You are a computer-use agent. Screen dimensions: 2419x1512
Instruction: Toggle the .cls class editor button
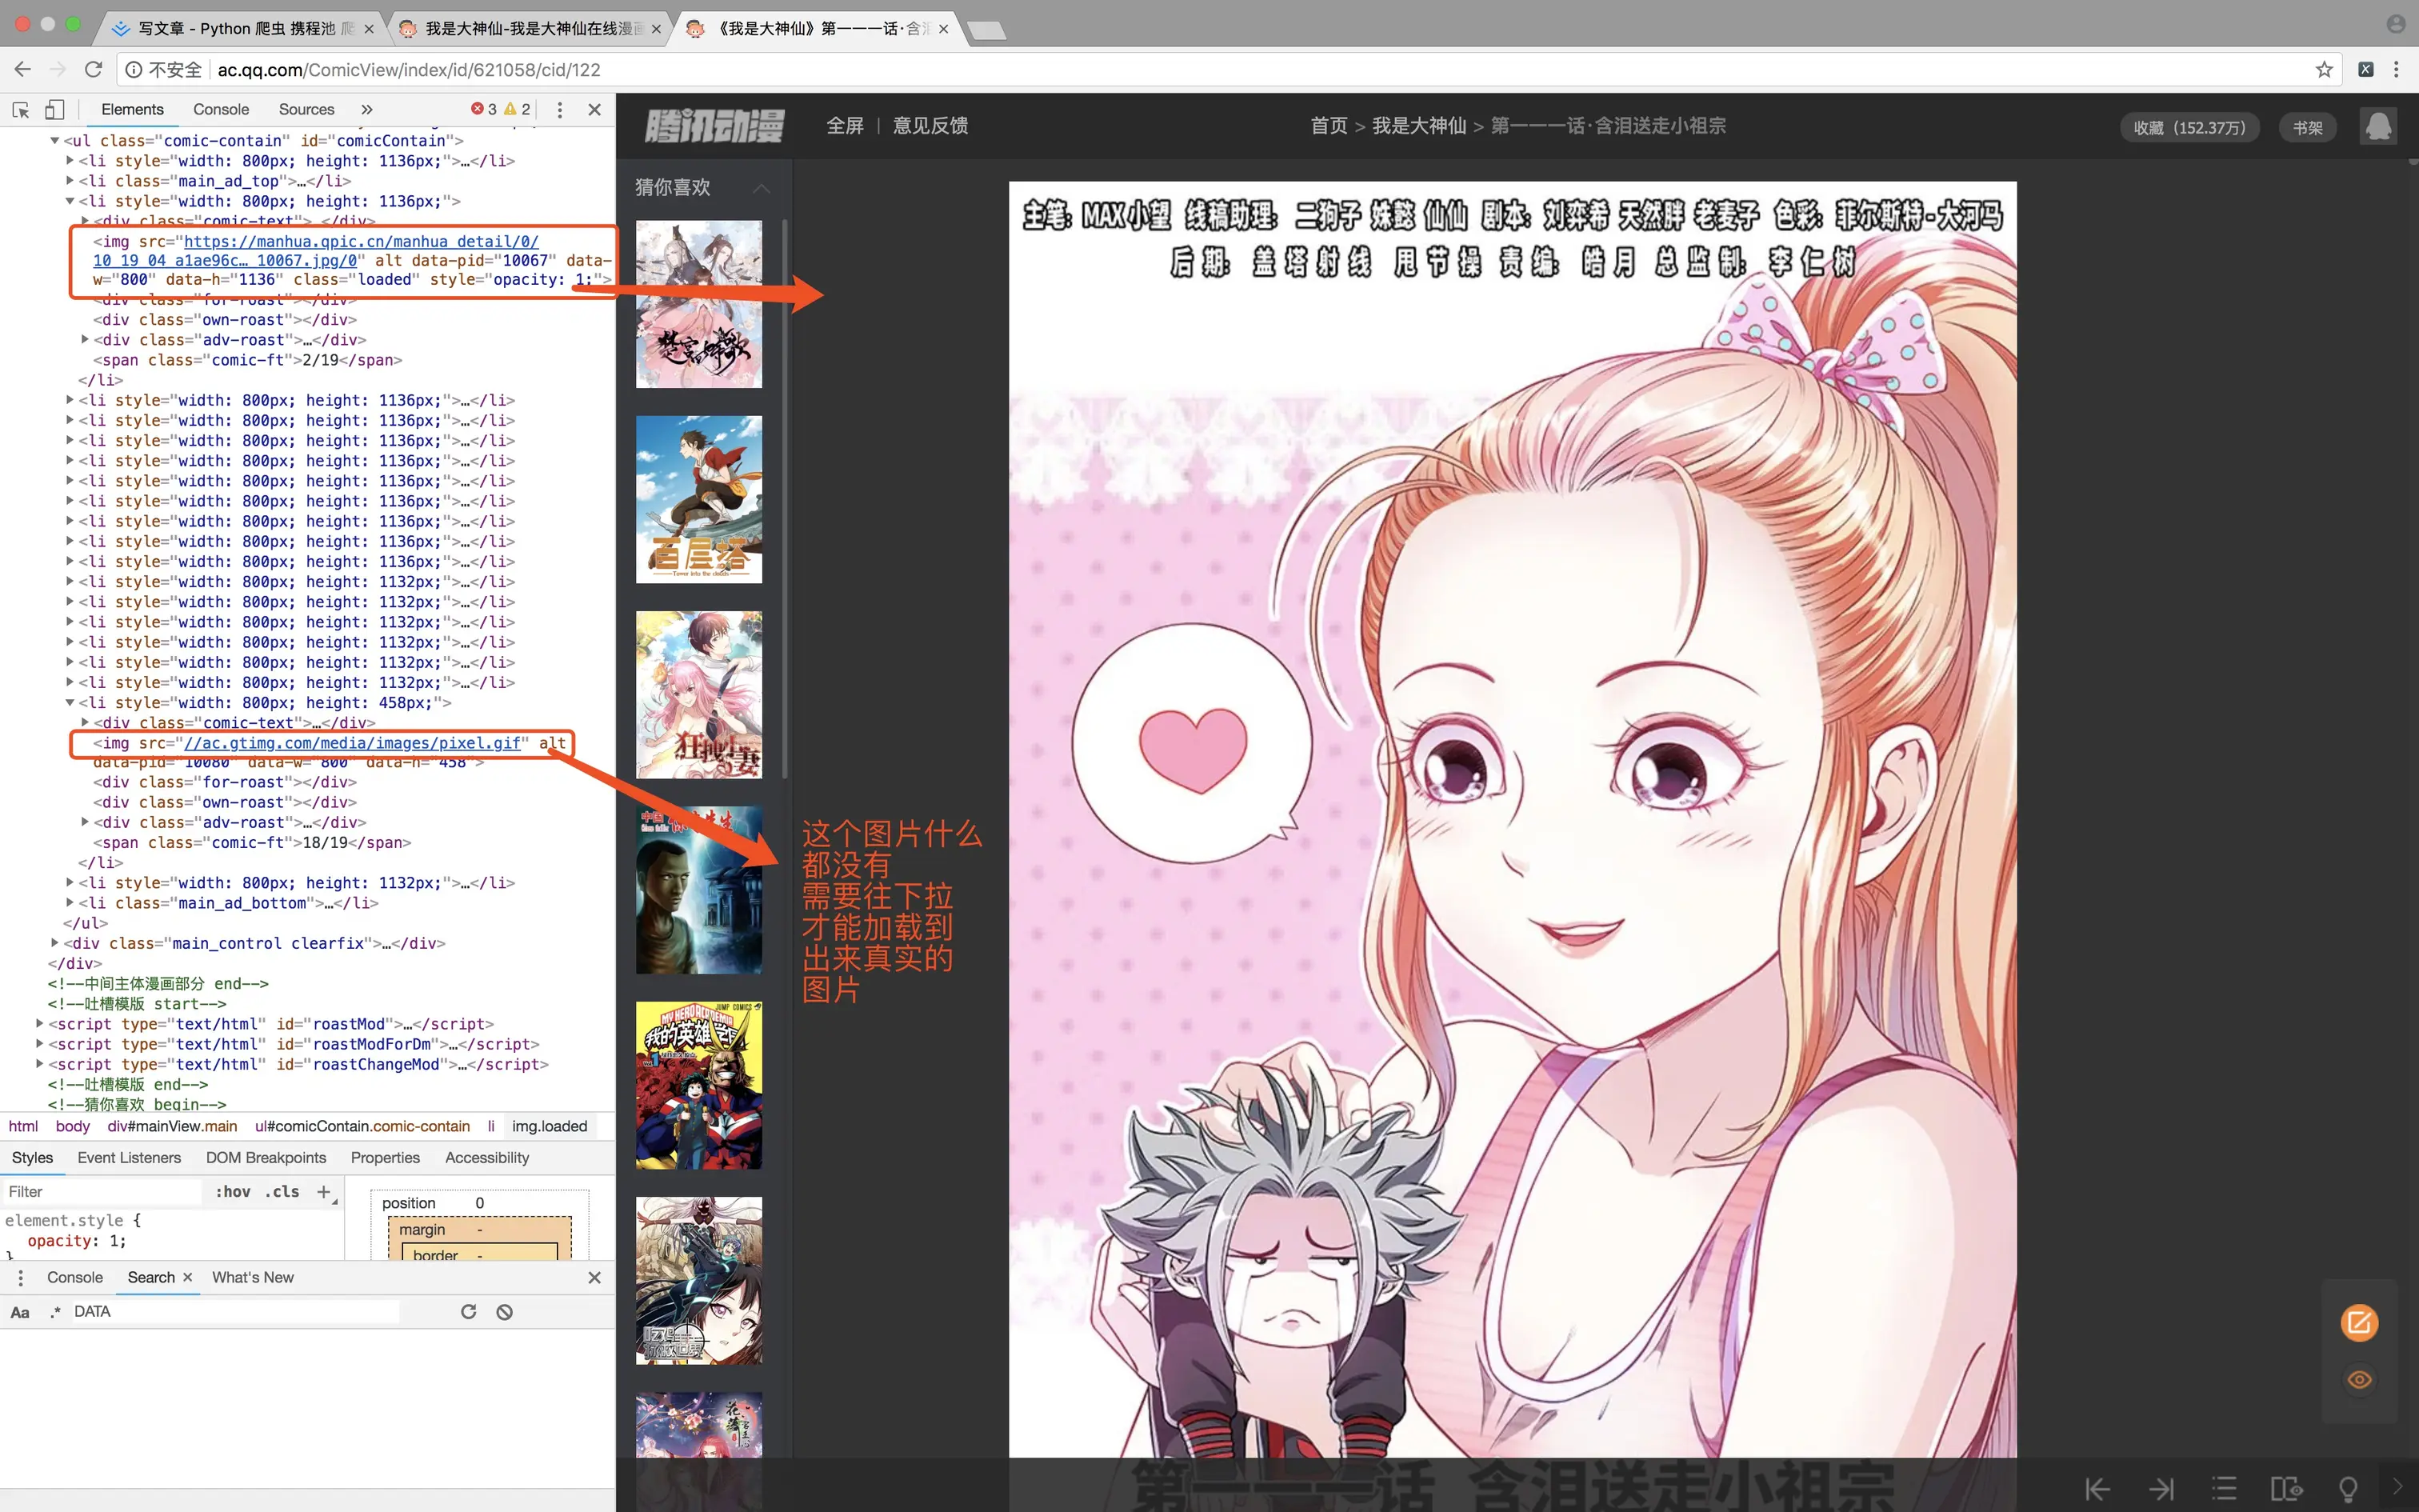(282, 1191)
